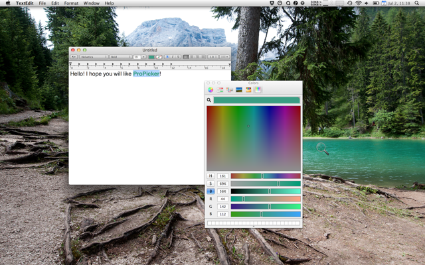425x265 pixels.
Task: Click the date and time Jul 2, 11:38
Action: (x=398, y=3)
